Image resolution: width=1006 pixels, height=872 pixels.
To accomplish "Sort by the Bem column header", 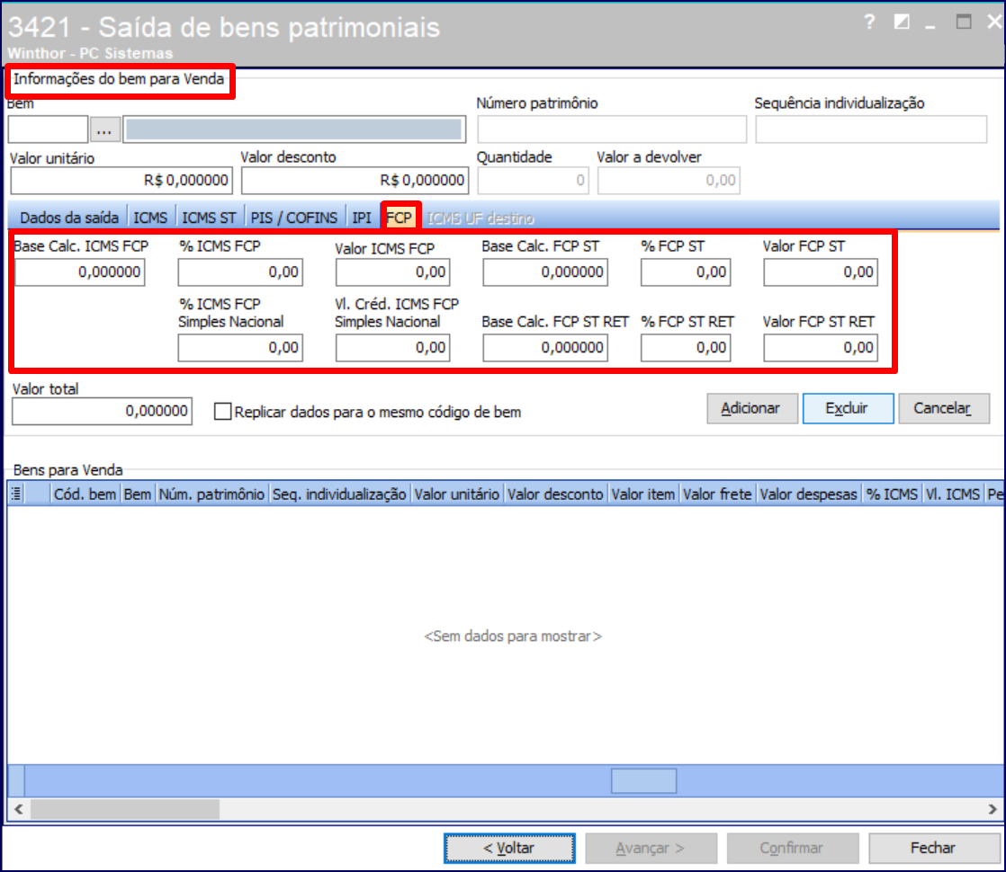I will click(x=138, y=494).
